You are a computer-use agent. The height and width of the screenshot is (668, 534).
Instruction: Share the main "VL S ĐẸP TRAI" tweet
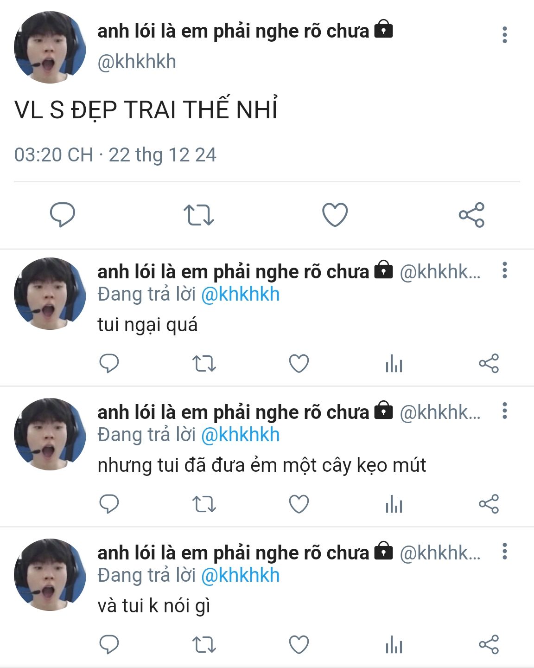tap(471, 215)
